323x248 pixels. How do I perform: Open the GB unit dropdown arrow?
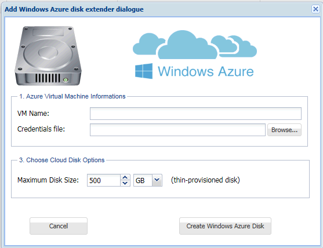point(157,180)
